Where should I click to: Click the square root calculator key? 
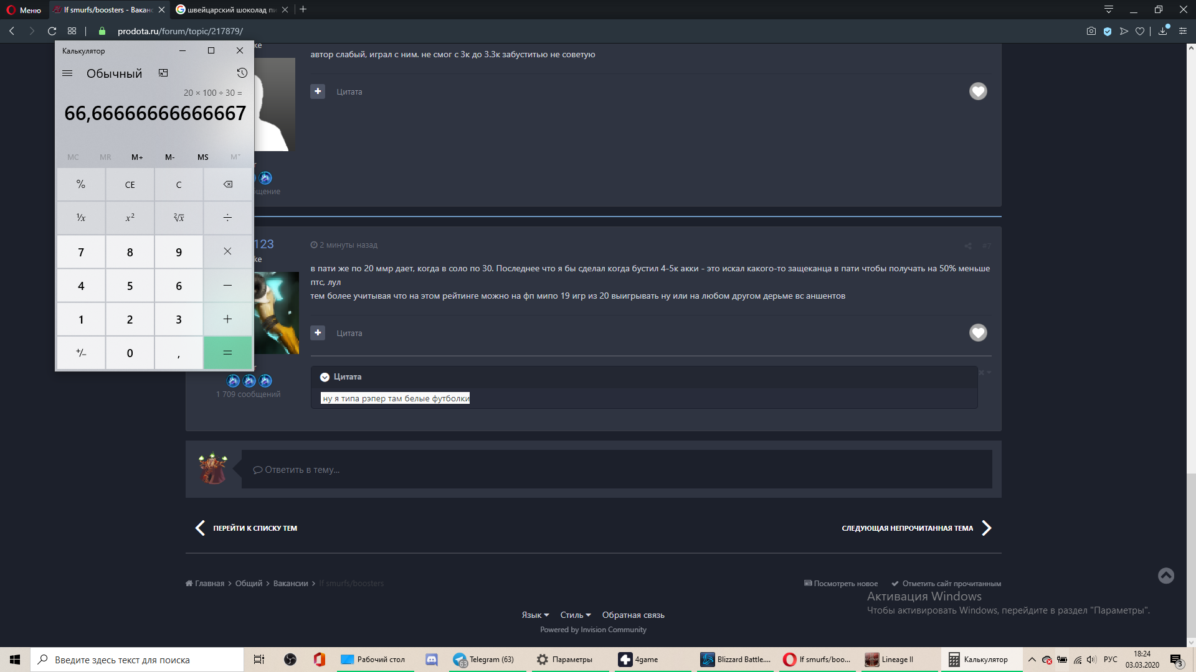(179, 218)
